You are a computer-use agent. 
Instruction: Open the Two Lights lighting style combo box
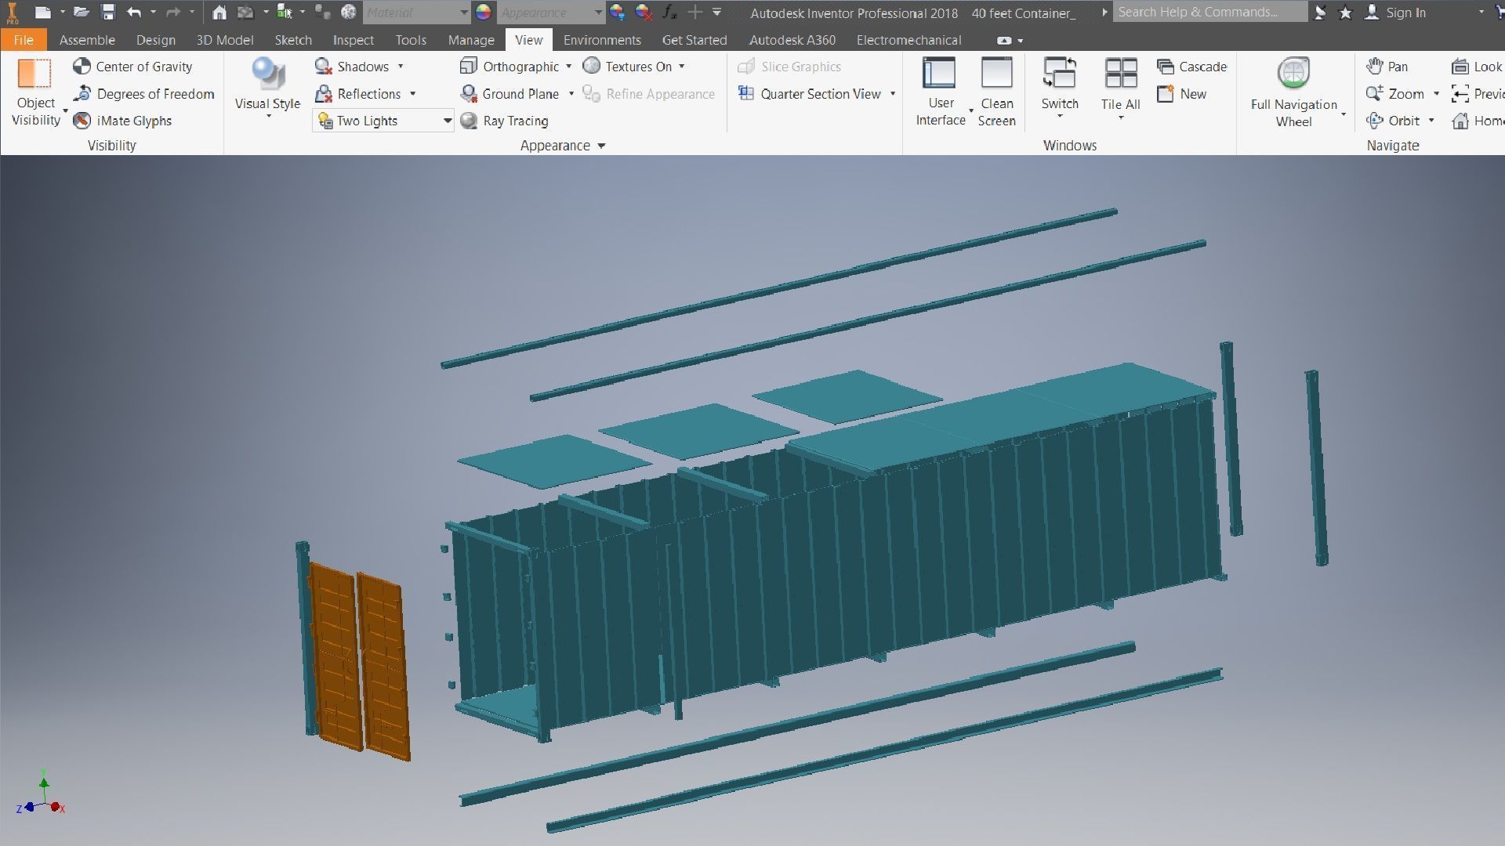[x=383, y=121]
